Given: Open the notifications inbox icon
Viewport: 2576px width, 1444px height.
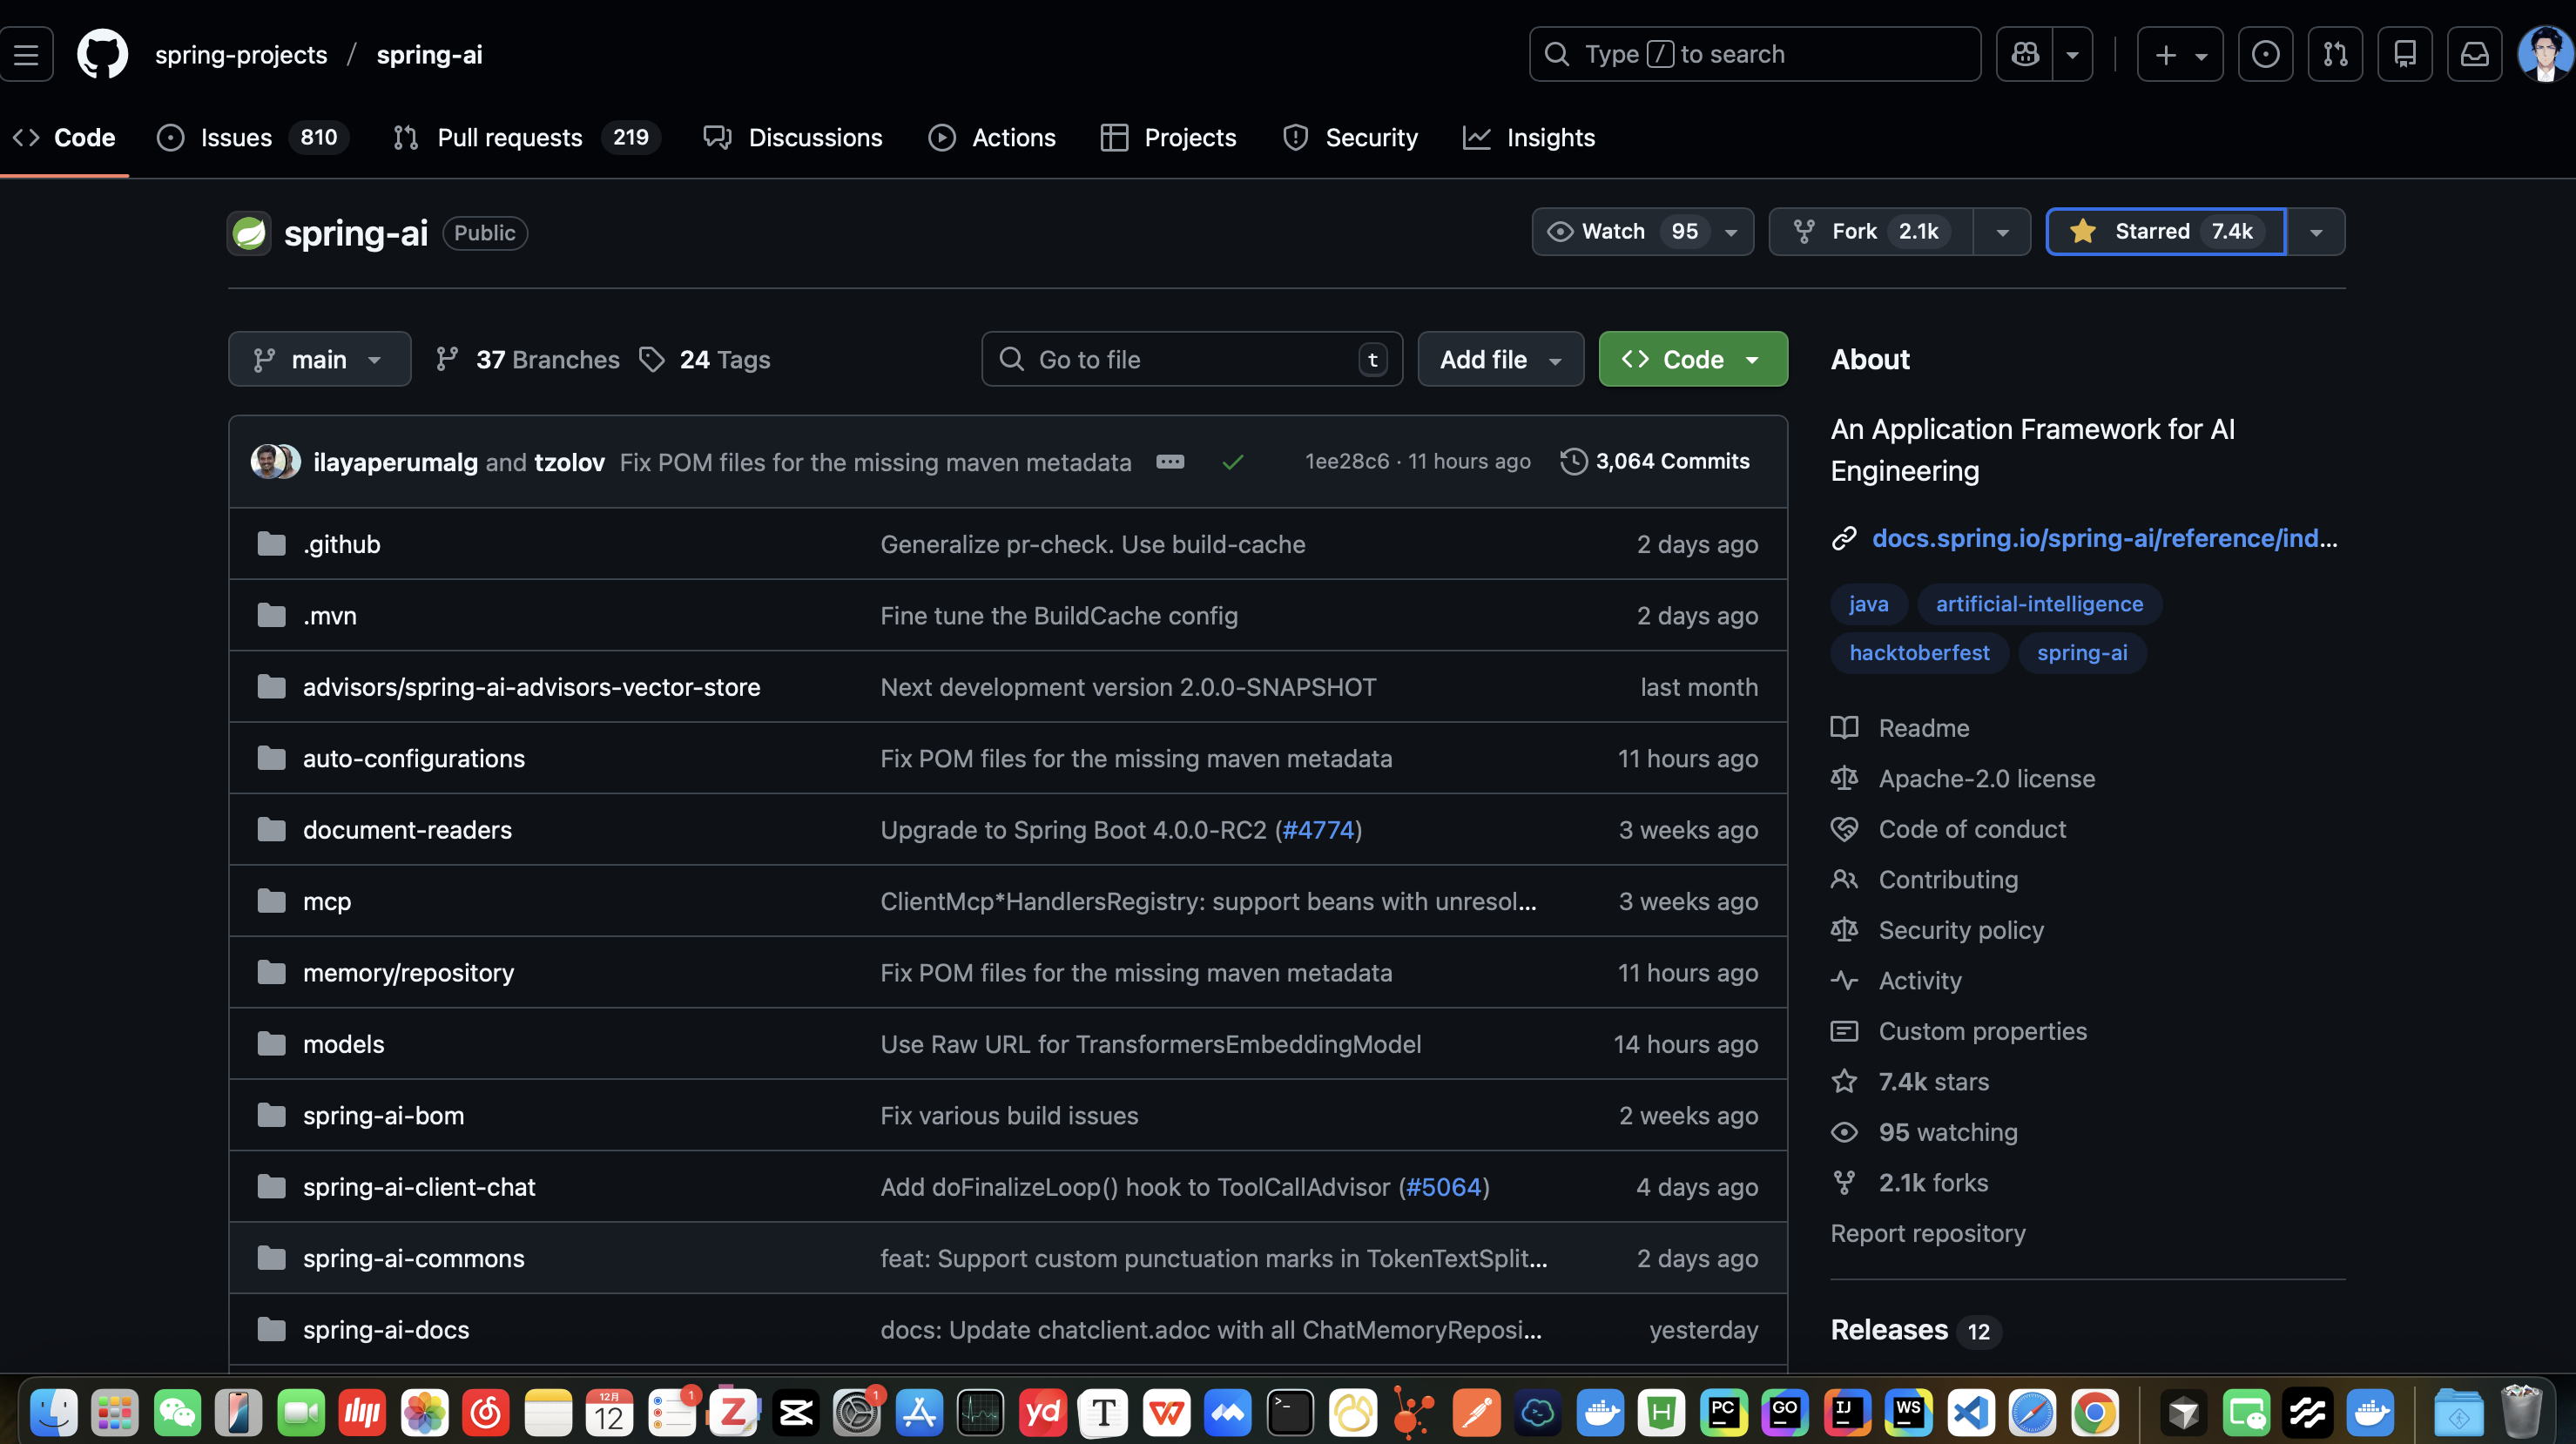Looking at the screenshot, I should point(2474,54).
